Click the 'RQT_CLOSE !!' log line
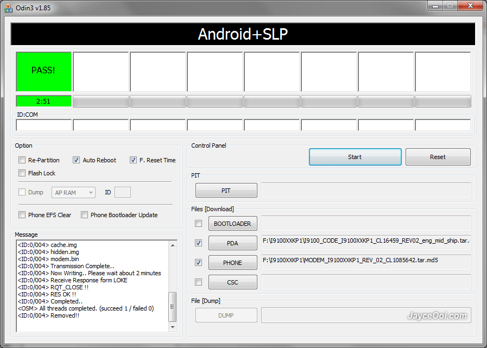This screenshot has height=348, width=487. (53, 287)
